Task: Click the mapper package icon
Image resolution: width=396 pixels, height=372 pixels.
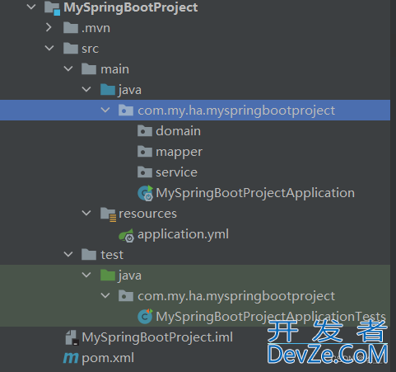Action: coord(145,151)
